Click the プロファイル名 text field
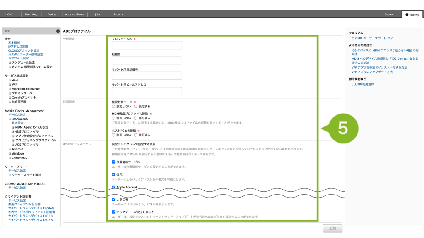This screenshot has width=424, height=238. [147, 45]
